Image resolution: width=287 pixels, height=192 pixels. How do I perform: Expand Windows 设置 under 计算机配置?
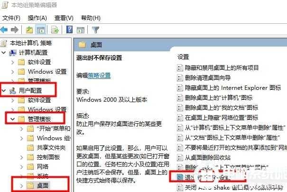(x=13, y=72)
